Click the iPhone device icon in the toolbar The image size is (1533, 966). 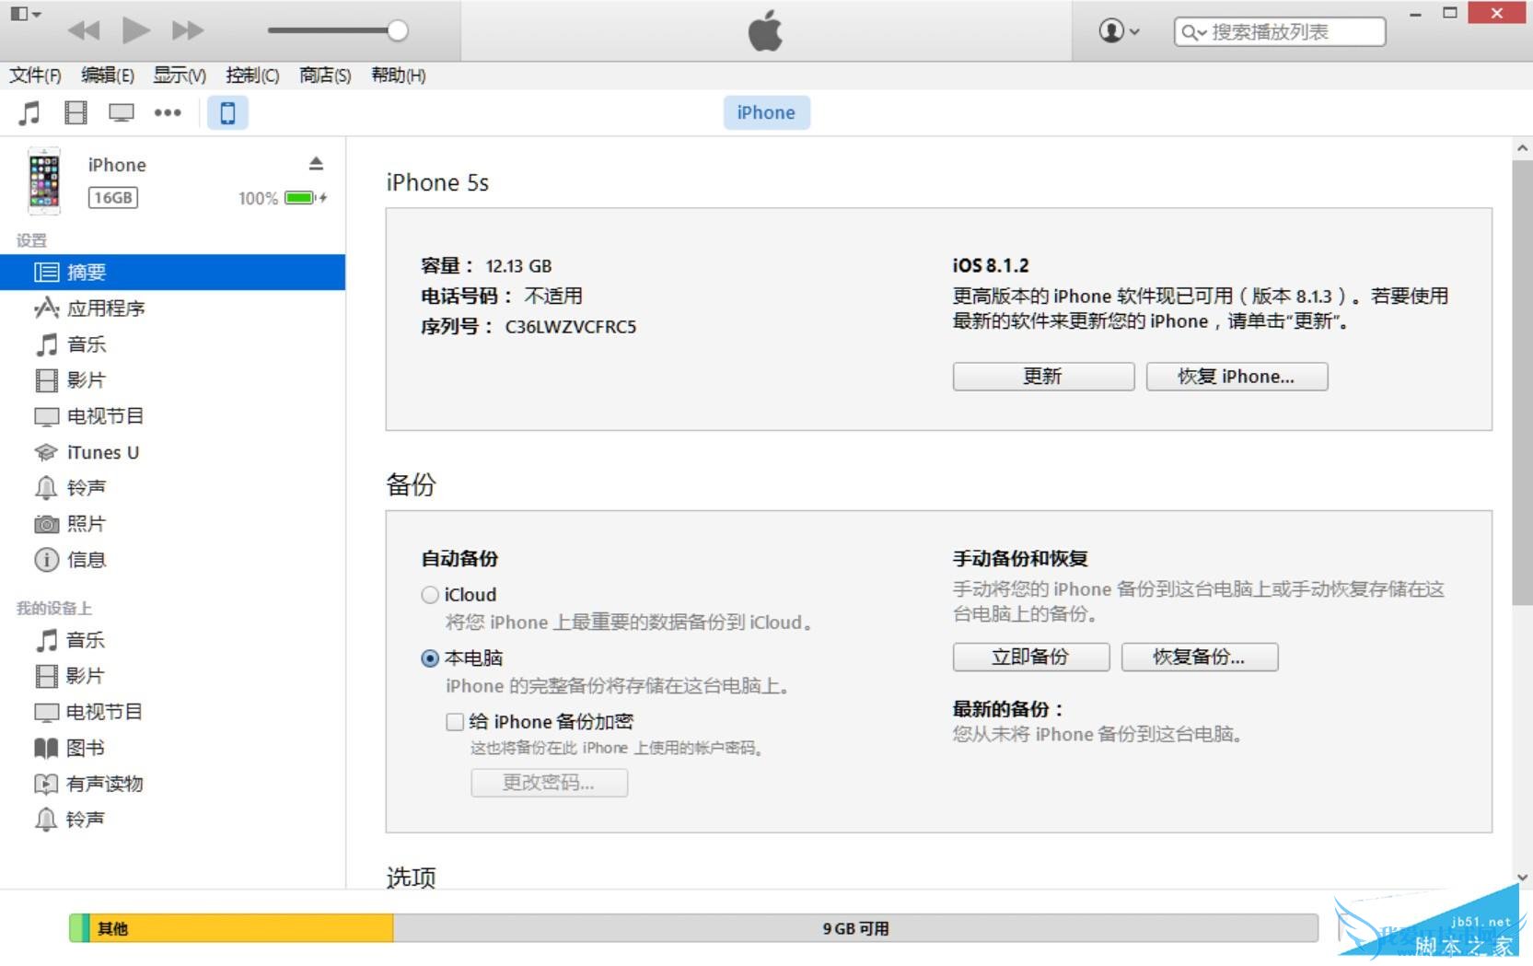(x=226, y=112)
